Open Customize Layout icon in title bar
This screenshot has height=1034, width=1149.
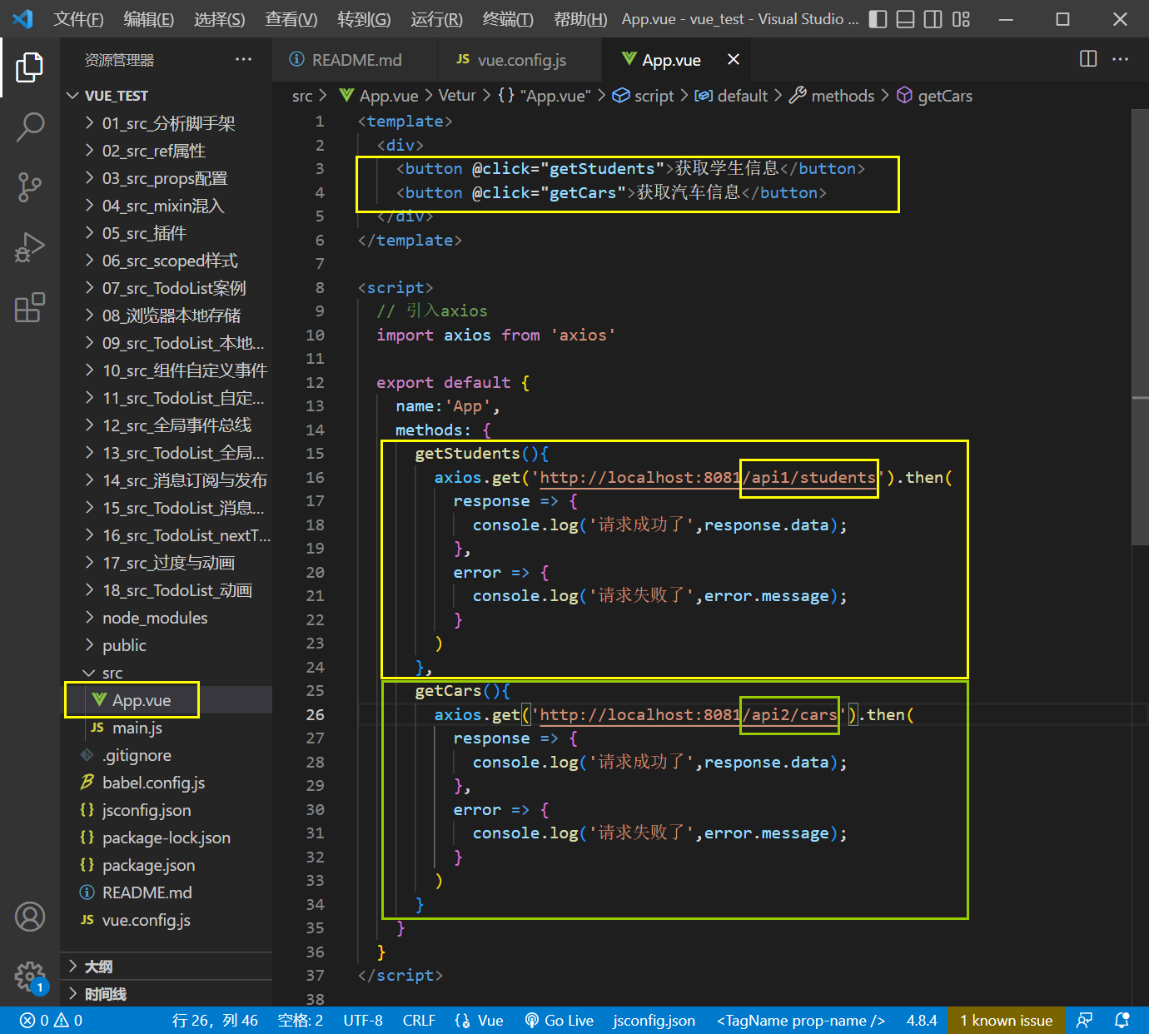click(x=961, y=19)
